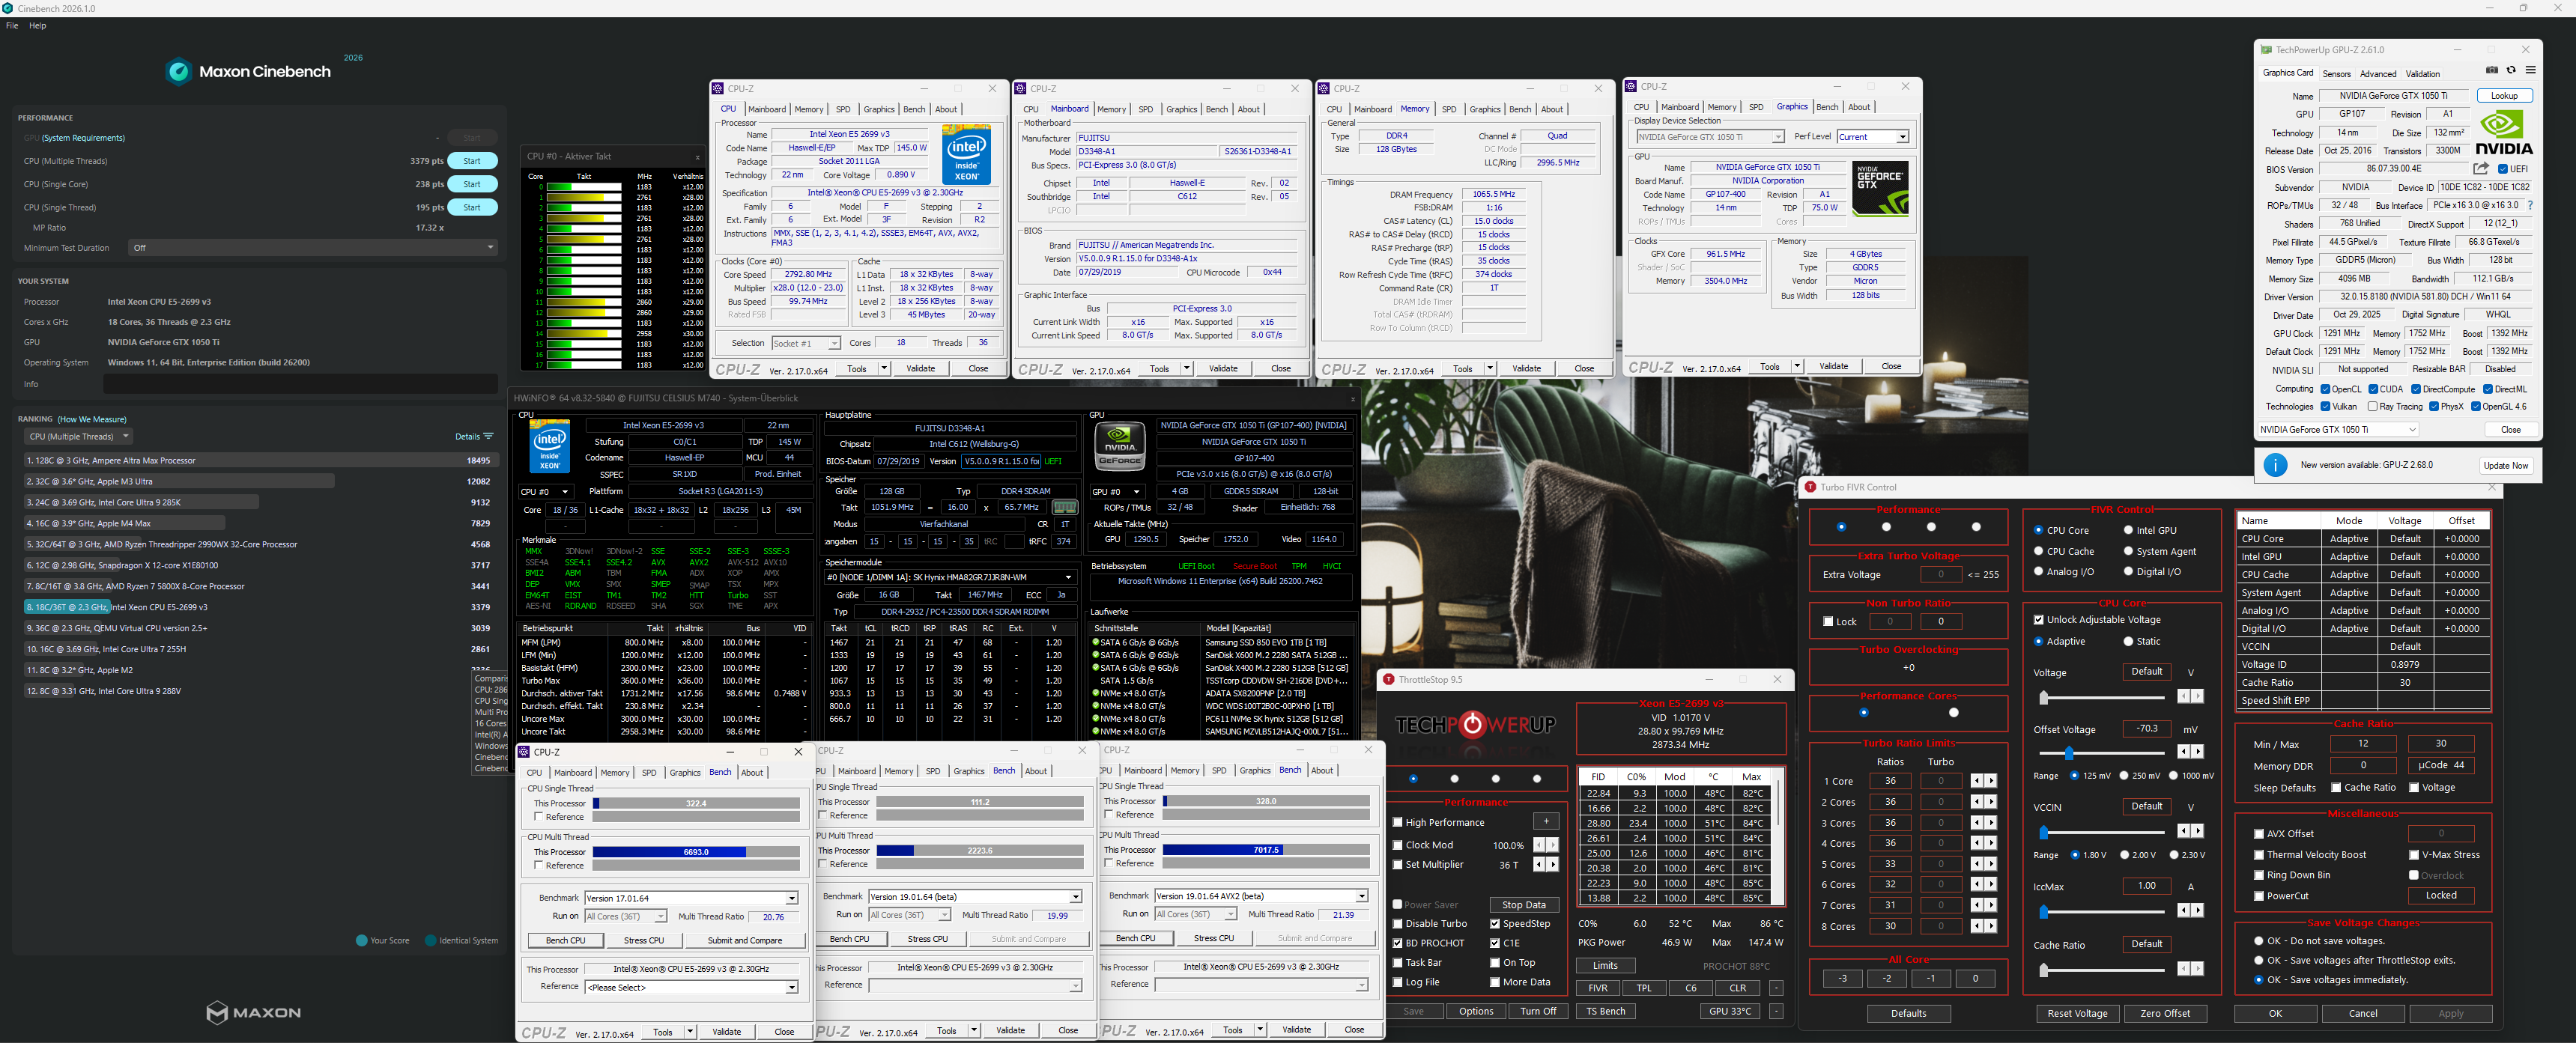Switch to GPU-Z Sensors tab
This screenshot has height=1043, width=2576.
2336,73
